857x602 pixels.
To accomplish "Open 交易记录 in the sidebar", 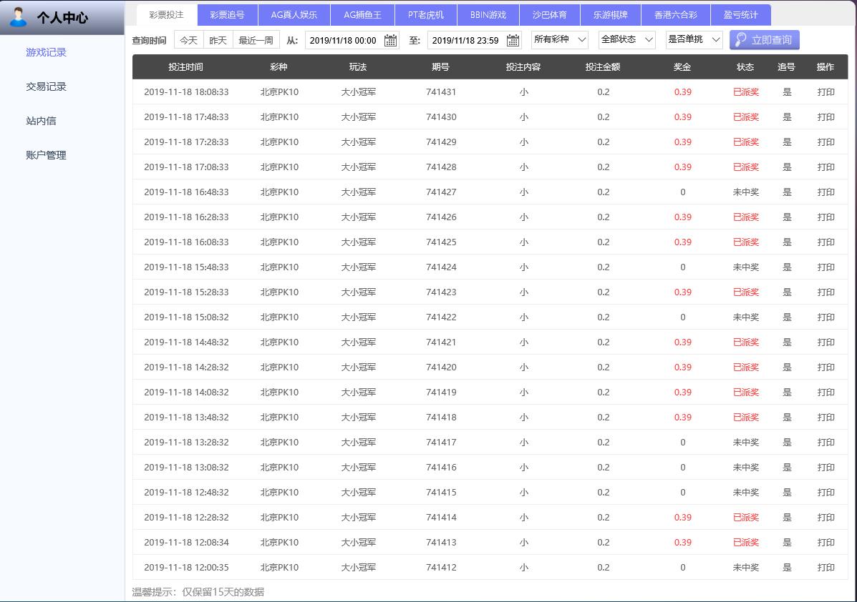I will (46, 87).
